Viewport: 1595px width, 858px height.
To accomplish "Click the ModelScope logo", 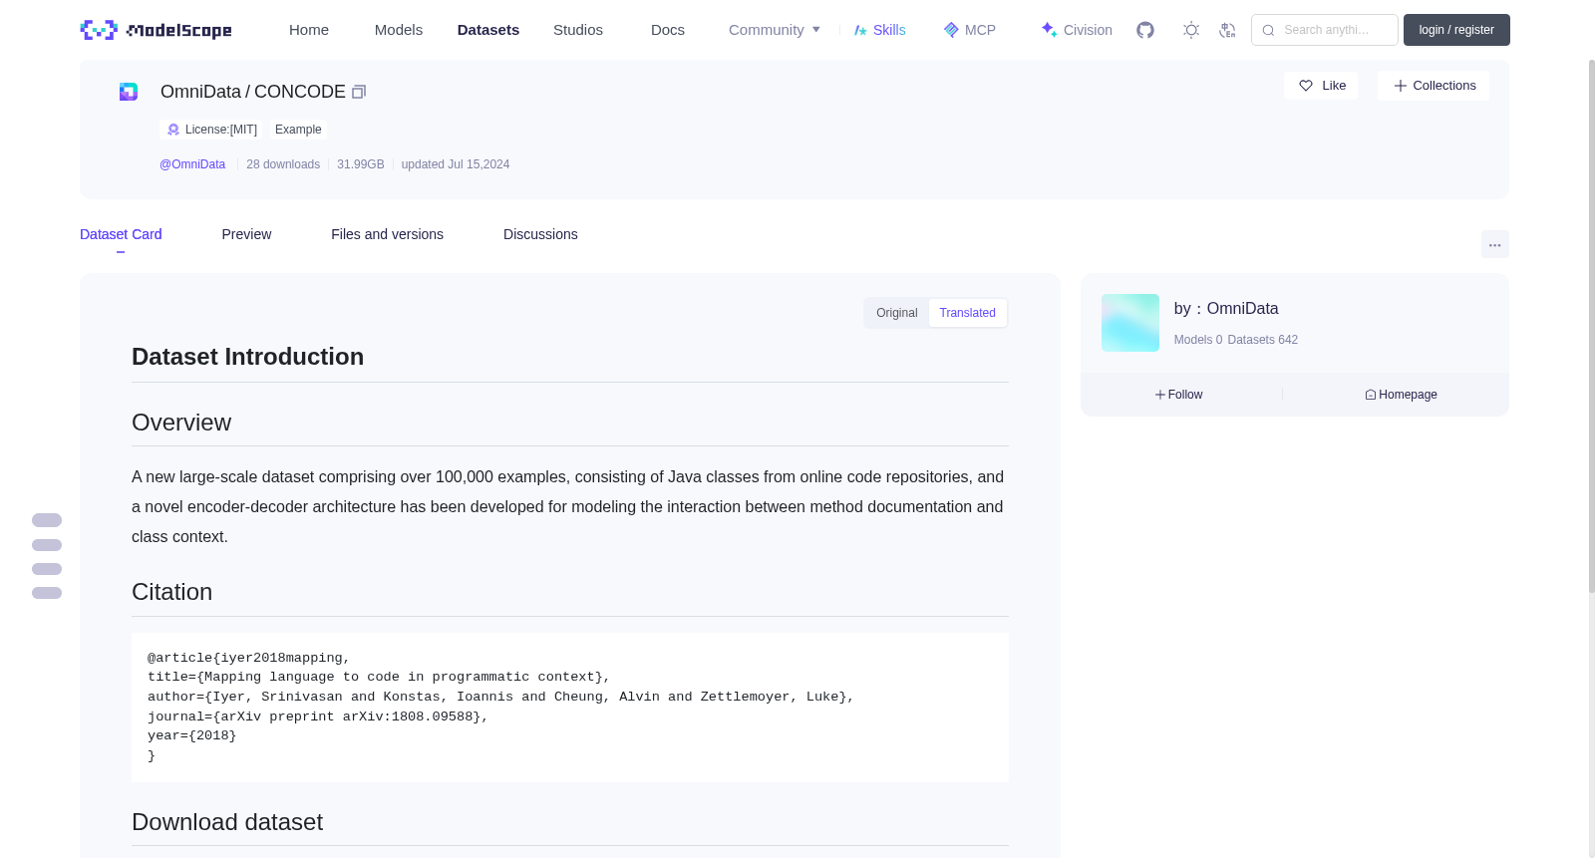I will pyautogui.click(x=157, y=30).
